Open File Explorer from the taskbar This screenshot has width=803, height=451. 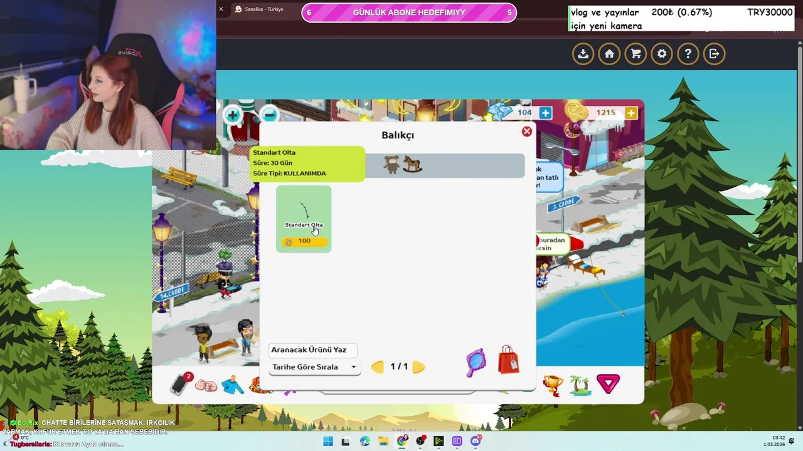[383, 442]
